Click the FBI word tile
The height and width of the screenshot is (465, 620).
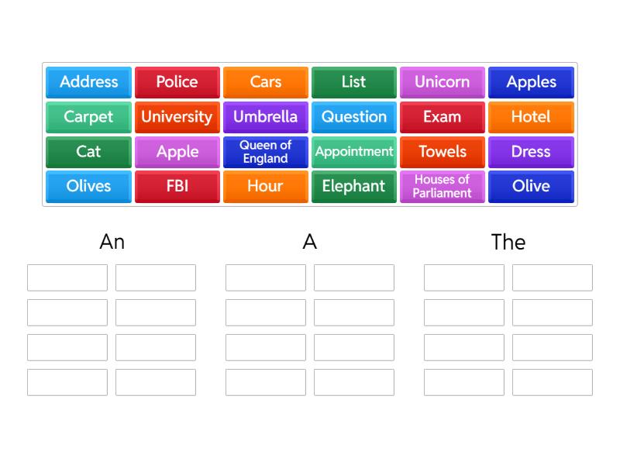[177, 187]
